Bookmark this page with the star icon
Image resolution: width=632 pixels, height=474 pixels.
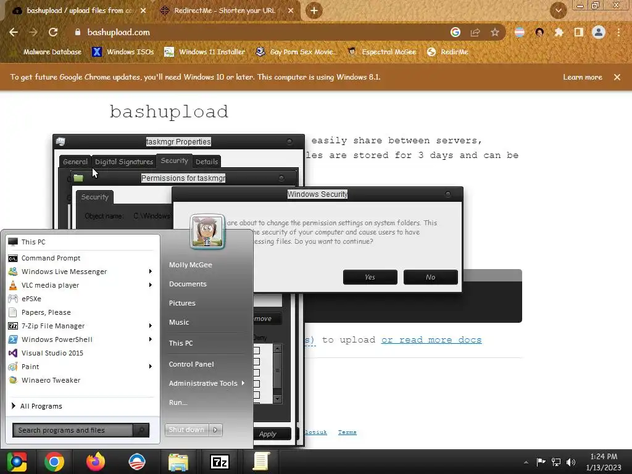tap(495, 32)
